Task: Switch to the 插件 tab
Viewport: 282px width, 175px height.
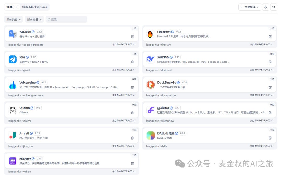Action: 12,7
